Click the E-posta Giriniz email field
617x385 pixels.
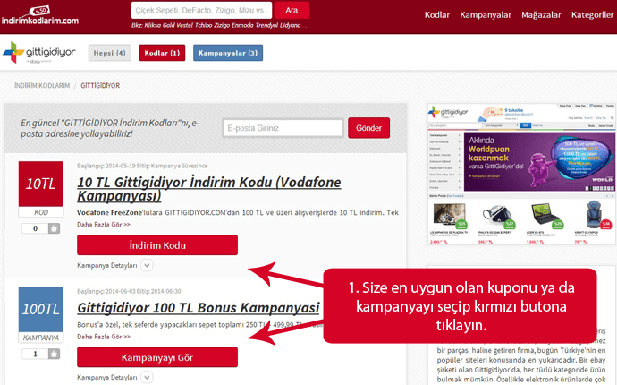283,128
